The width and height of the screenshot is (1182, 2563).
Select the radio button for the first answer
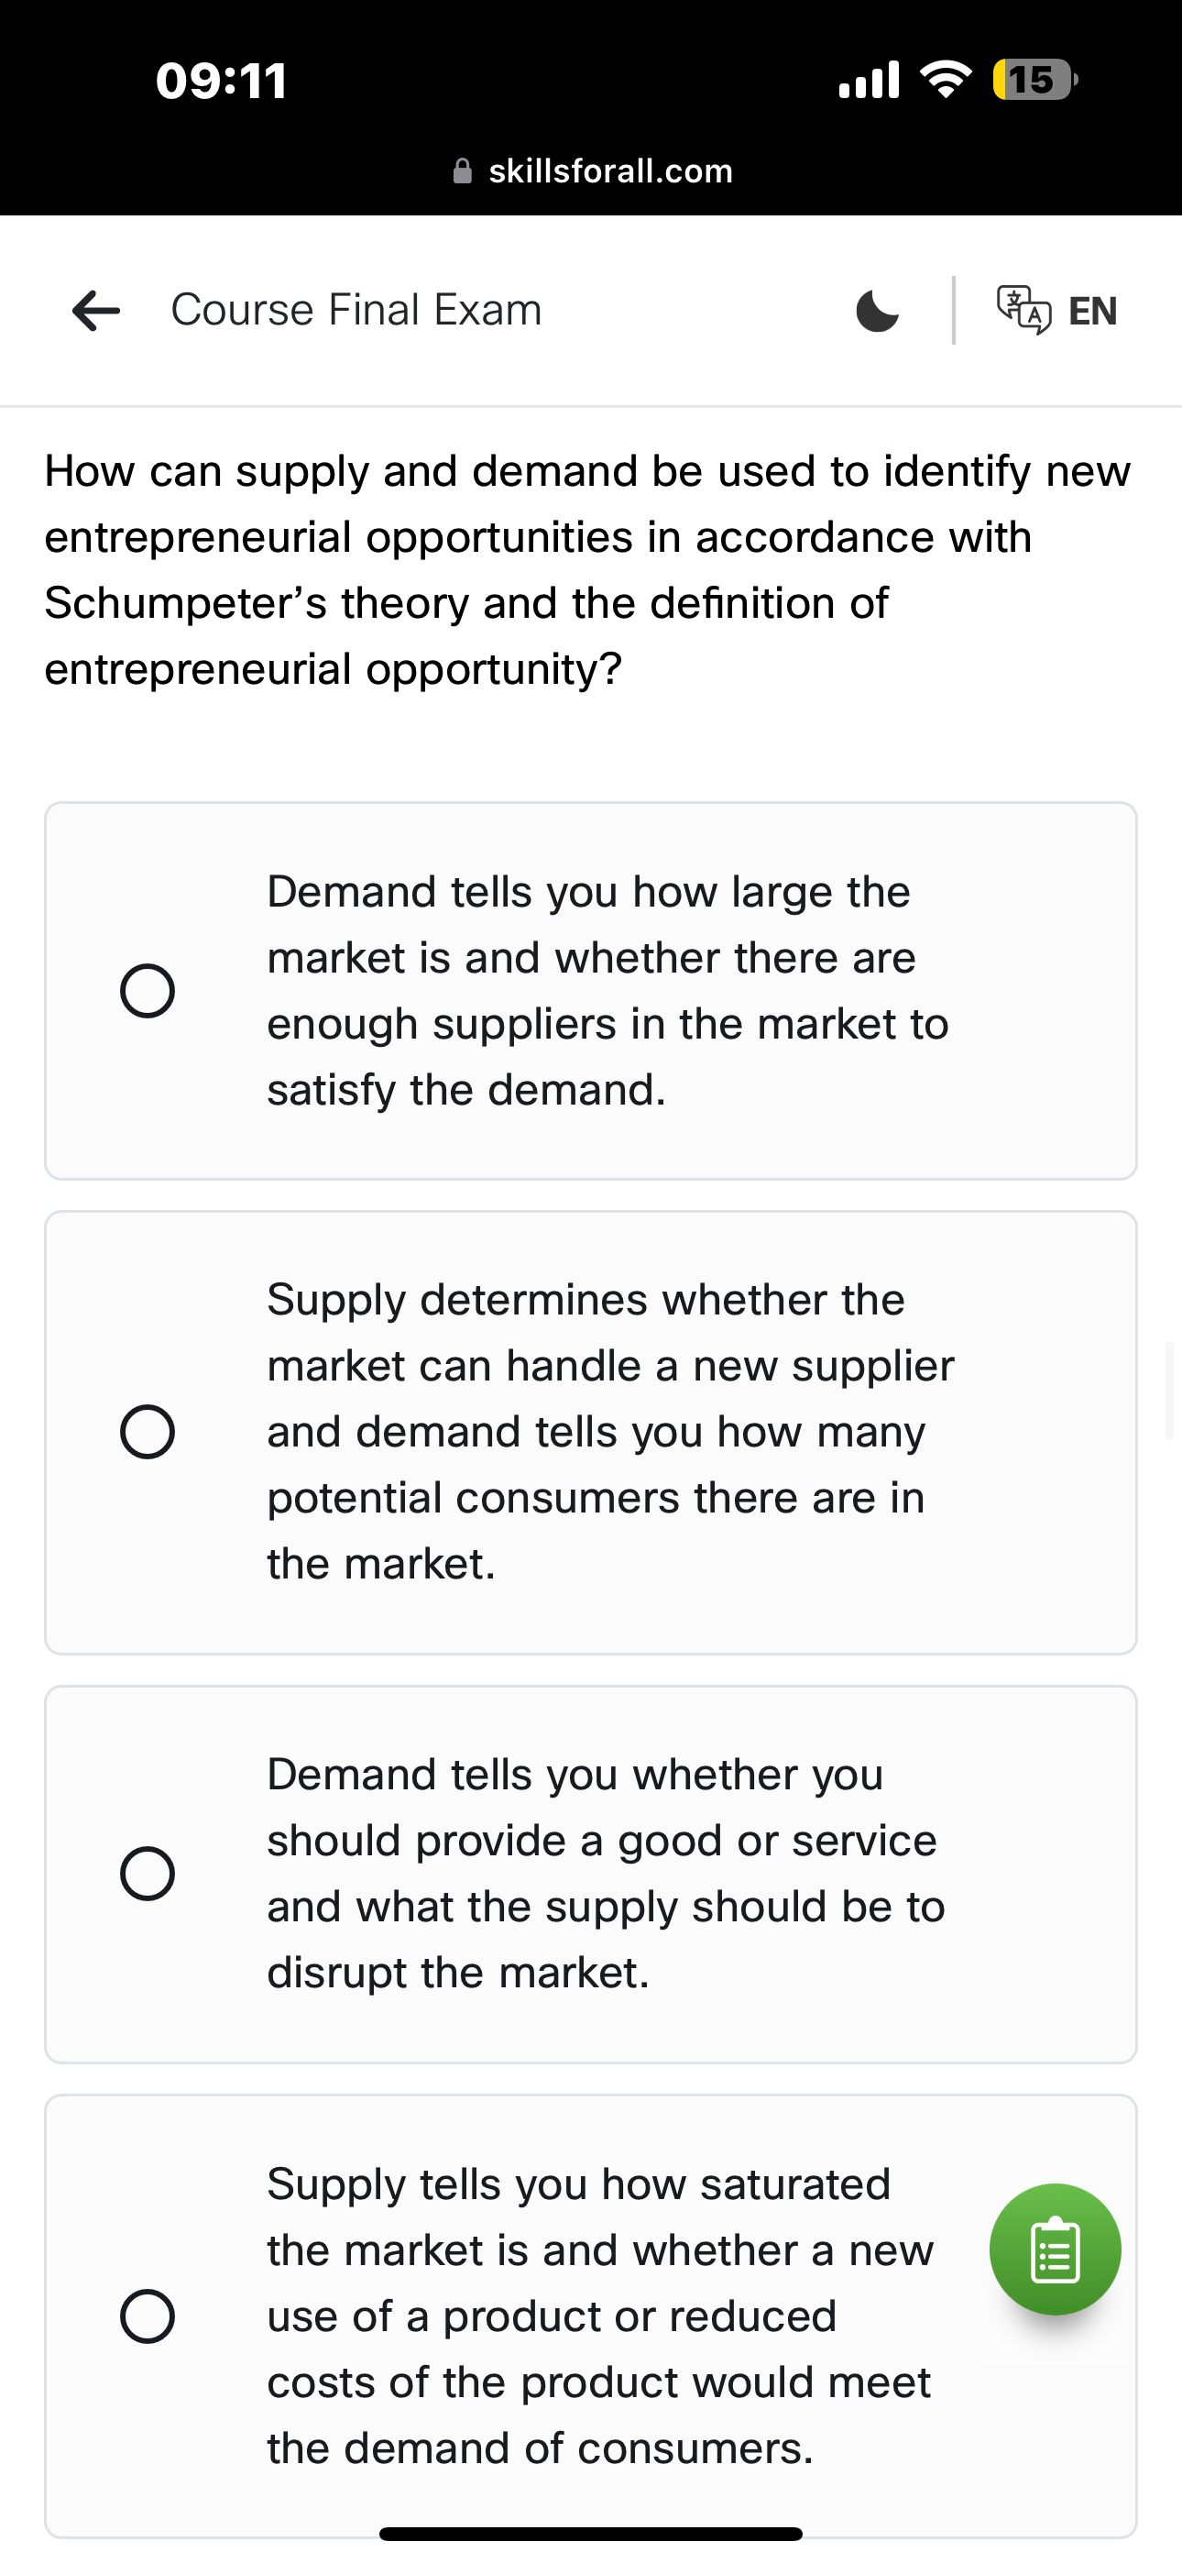[148, 989]
